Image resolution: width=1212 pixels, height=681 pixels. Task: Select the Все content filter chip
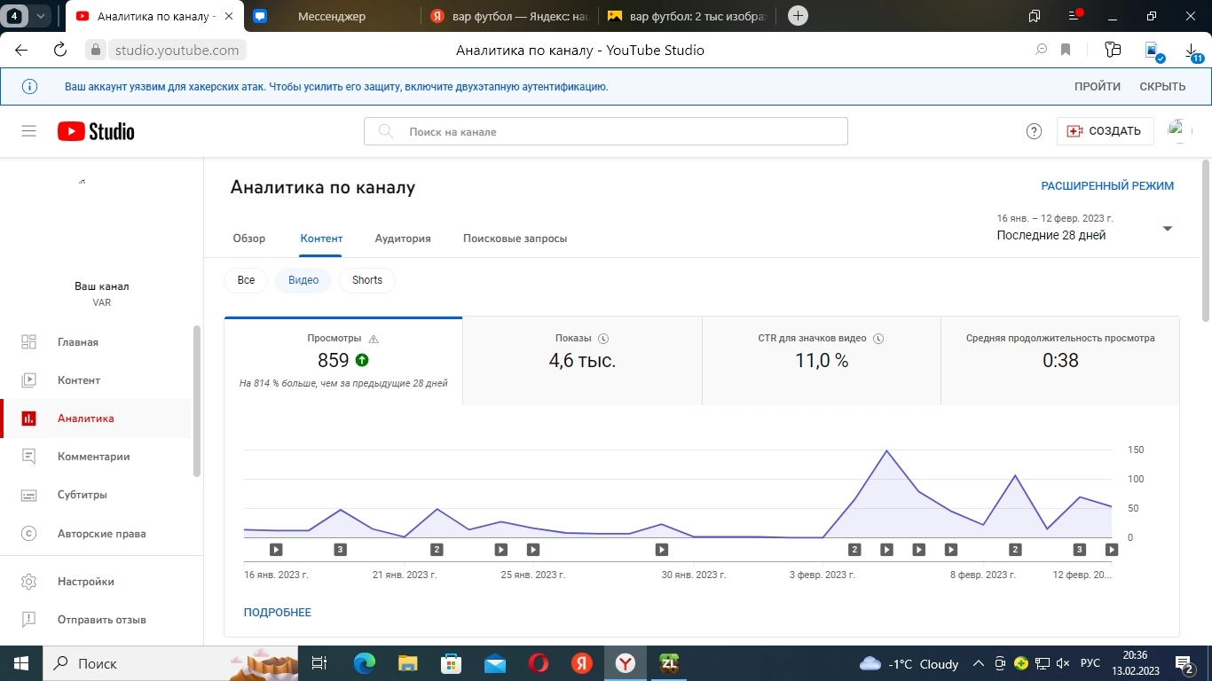pyautogui.click(x=246, y=280)
